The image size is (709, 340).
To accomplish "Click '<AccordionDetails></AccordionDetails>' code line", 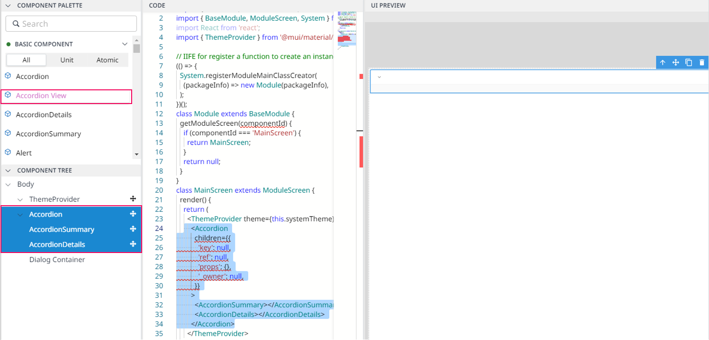I will coord(259,314).
